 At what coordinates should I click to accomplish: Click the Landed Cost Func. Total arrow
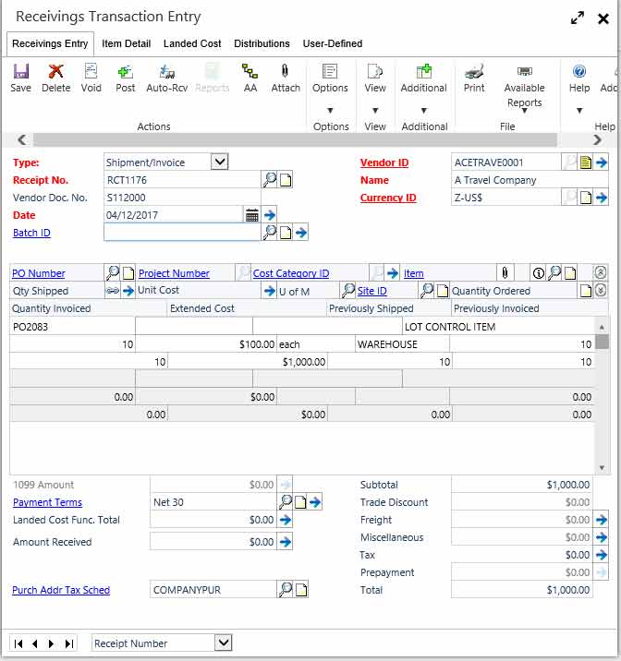coord(286,520)
